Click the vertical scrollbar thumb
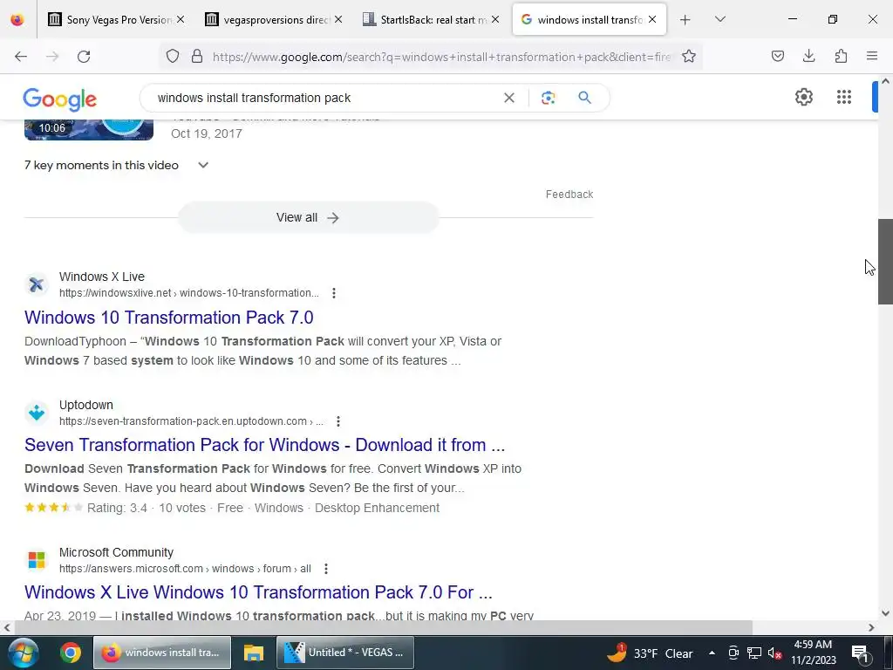893x670 pixels. point(886,262)
